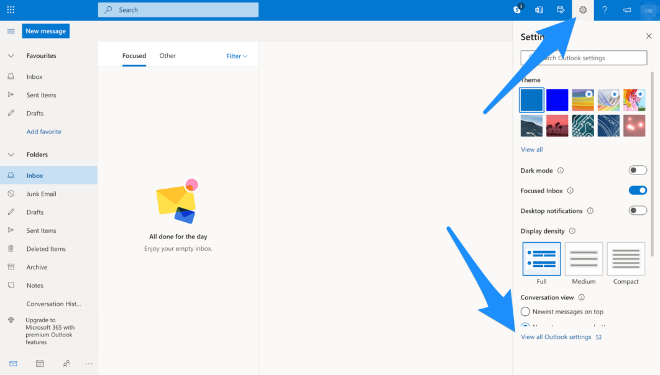Collapse the folder pane with the hamburger icon
Screen dimensions: 660x375
pos(10,30)
